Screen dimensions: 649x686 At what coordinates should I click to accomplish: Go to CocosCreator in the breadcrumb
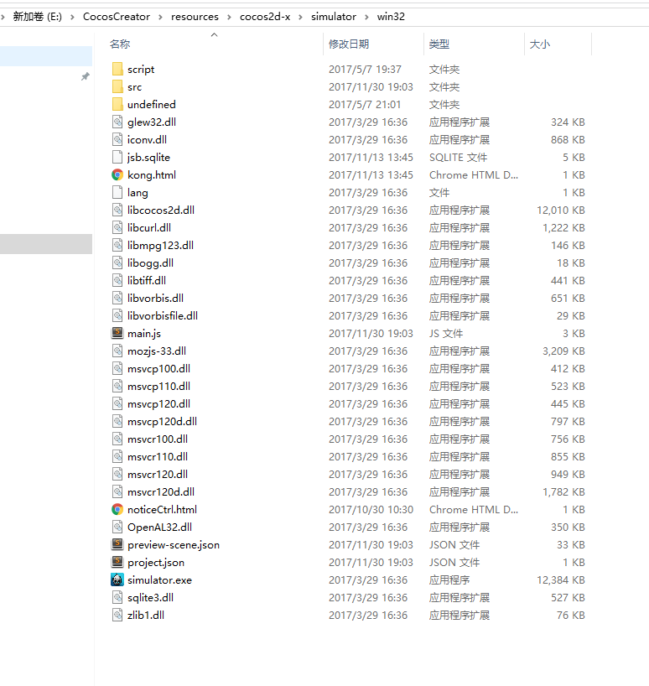point(117,17)
